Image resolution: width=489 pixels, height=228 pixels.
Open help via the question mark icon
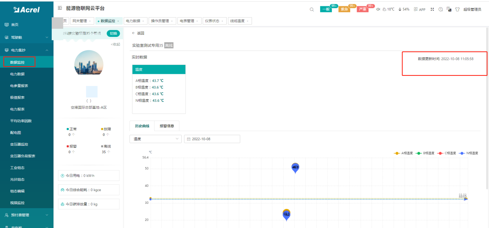pos(440,9)
